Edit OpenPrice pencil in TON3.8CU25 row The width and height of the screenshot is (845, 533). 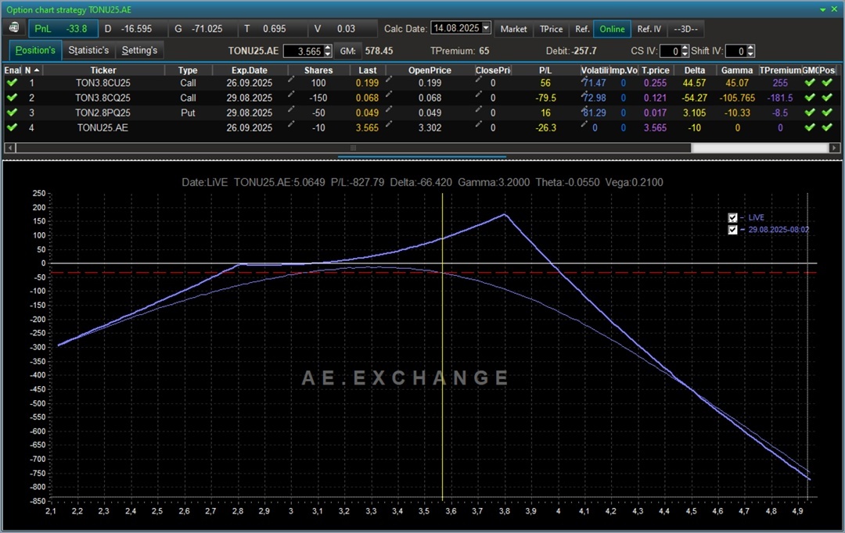pos(389,80)
